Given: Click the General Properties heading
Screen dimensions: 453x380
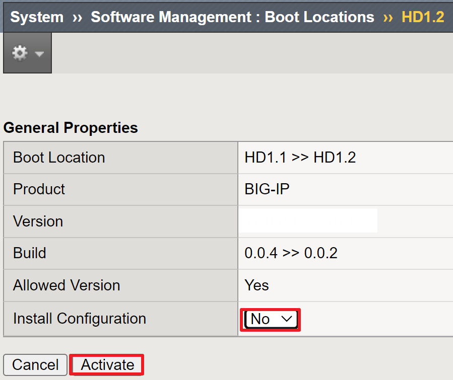Looking at the screenshot, I should click(x=71, y=128).
